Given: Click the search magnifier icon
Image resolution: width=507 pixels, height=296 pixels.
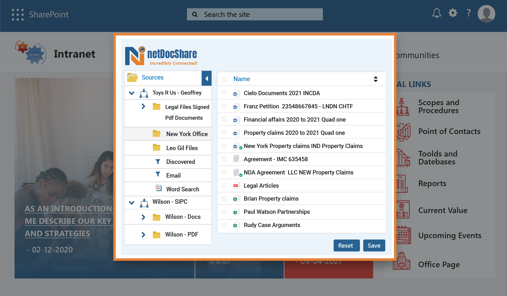Looking at the screenshot, I should pos(195,15).
